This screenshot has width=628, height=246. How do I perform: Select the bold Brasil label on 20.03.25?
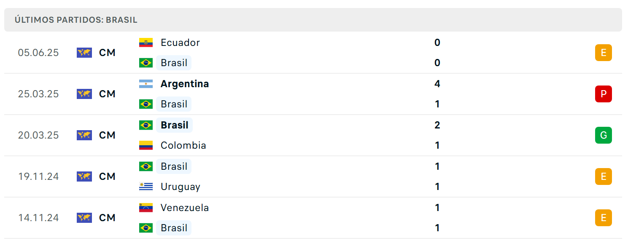(175, 125)
